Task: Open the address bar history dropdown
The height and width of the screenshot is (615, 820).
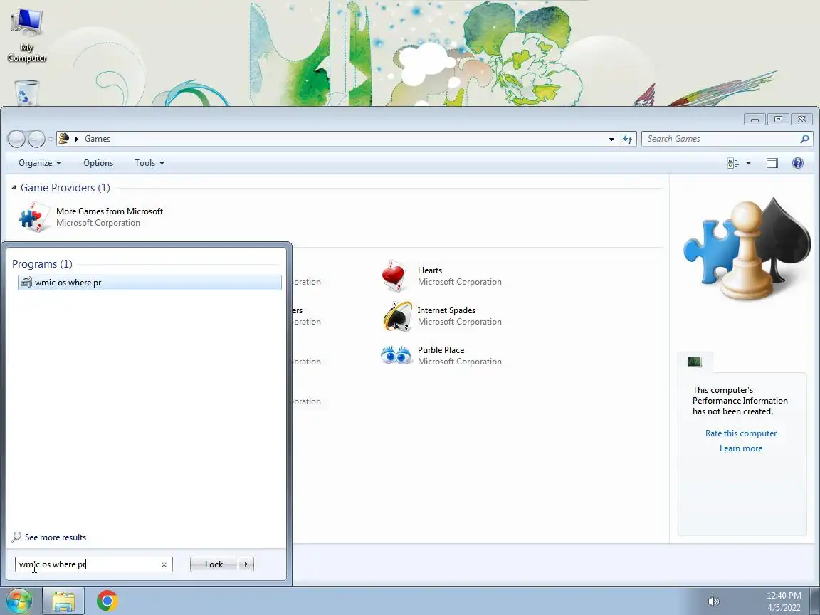Action: tap(611, 139)
